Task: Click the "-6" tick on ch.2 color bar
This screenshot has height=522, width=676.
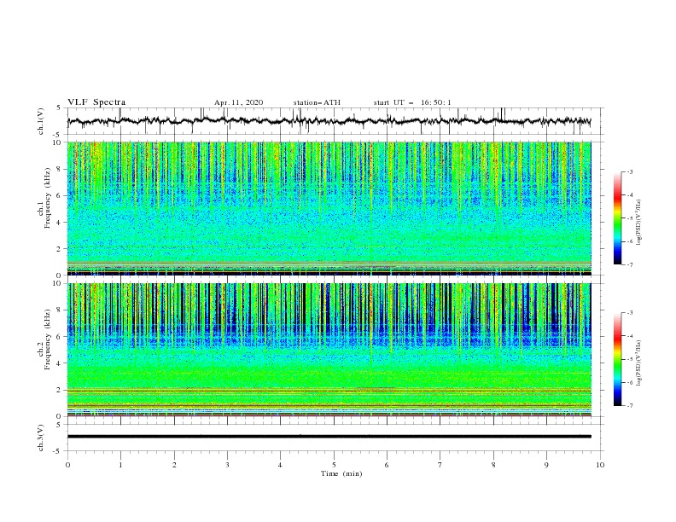Action: tap(630, 382)
